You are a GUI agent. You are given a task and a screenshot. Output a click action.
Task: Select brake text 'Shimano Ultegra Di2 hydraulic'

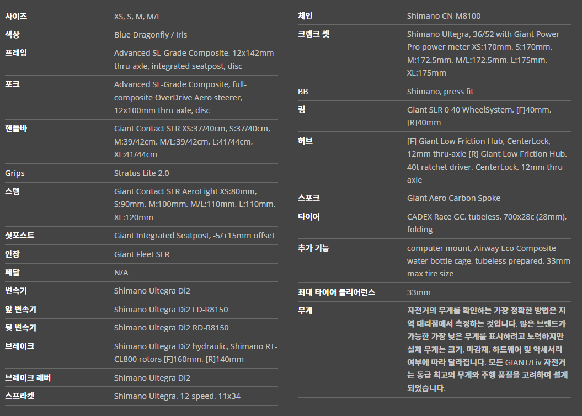pyautogui.click(x=196, y=353)
